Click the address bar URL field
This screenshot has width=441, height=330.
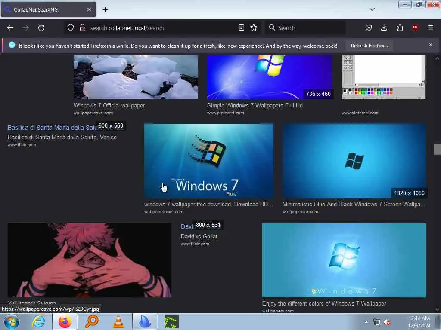[162, 28]
